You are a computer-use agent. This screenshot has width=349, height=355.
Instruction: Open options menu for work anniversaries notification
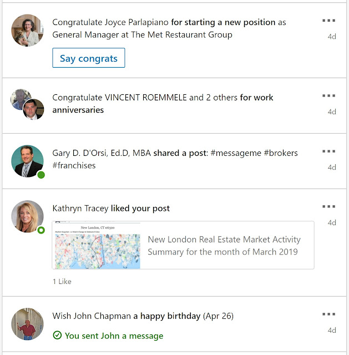(x=328, y=96)
